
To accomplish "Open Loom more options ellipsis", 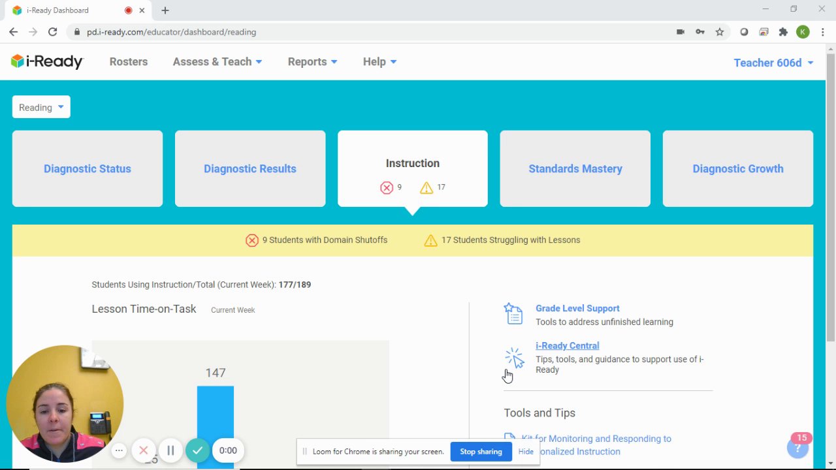I will click(119, 450).
